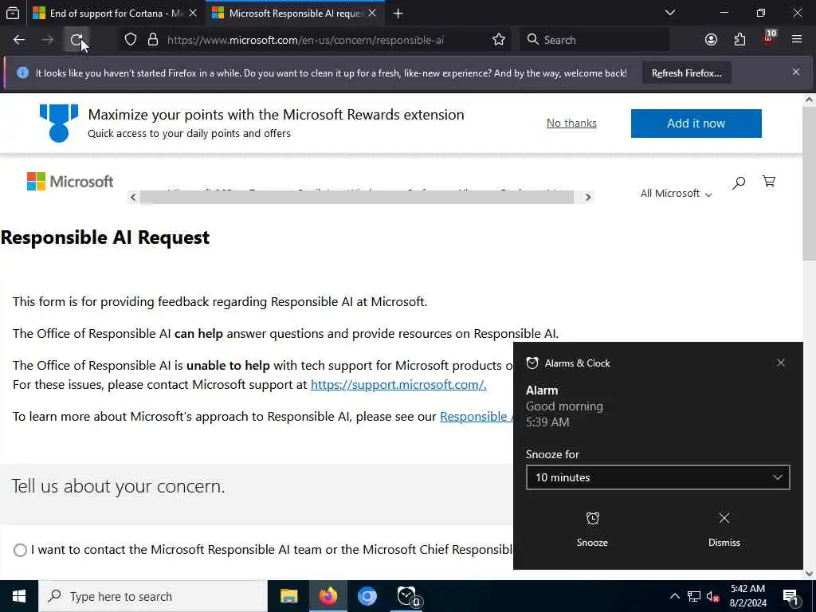Screen dimensions: 816x612
Task: Click Refresh Firefox button in notification bar
Action: pyautogui.click(x=686, y=73)
